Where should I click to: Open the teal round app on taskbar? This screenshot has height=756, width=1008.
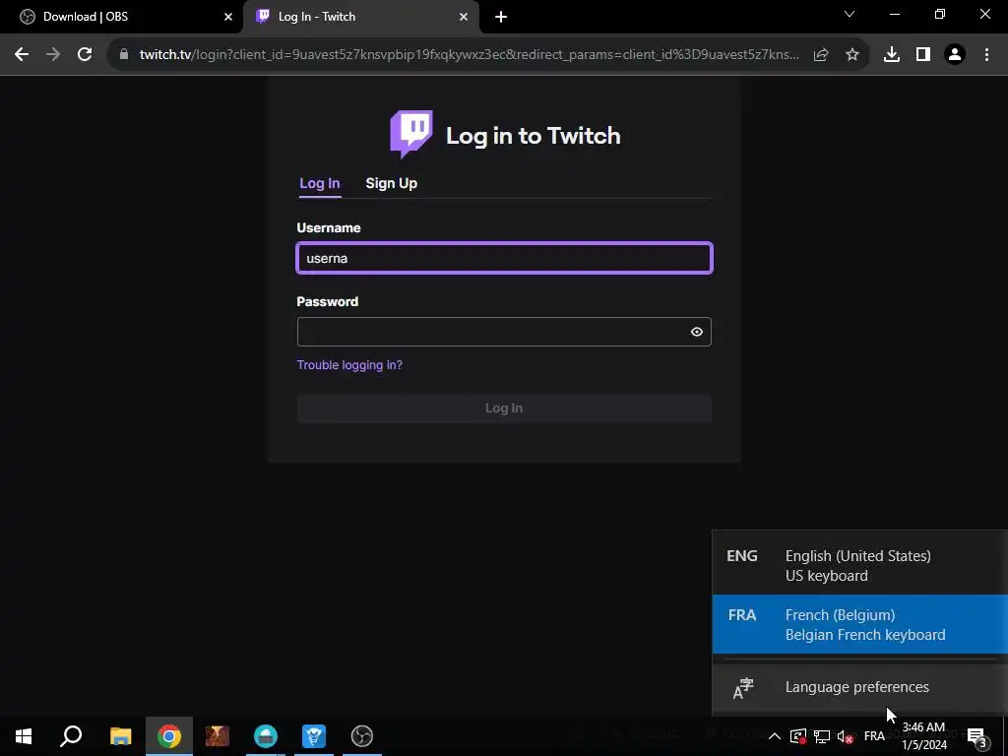pos(266,736)
